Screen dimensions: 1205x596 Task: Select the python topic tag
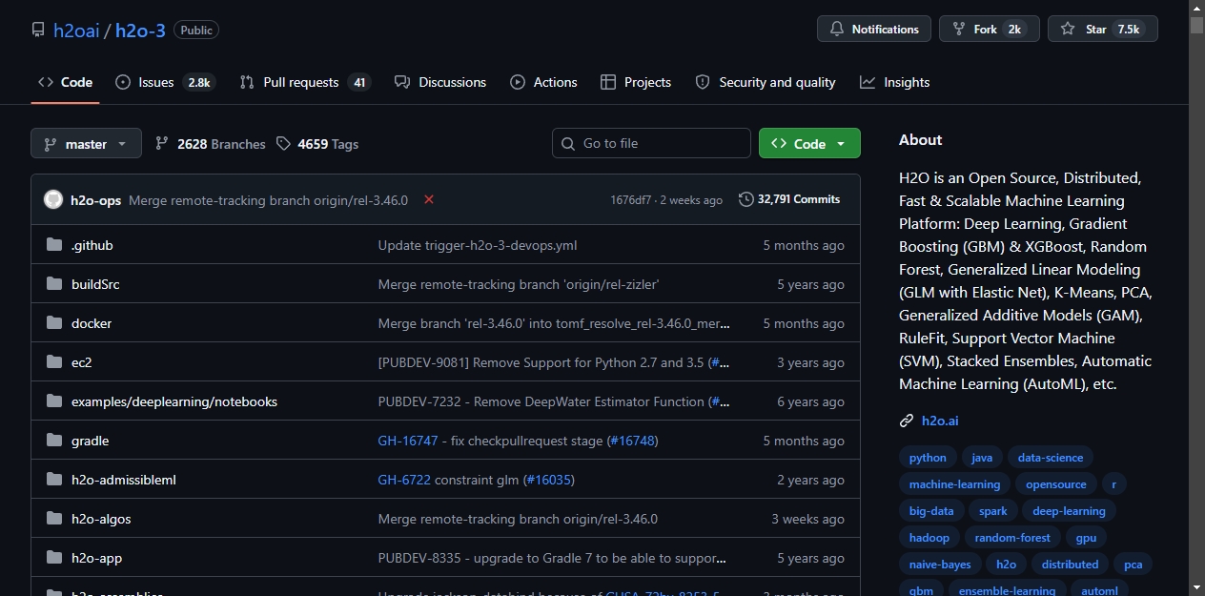[928, 458]
